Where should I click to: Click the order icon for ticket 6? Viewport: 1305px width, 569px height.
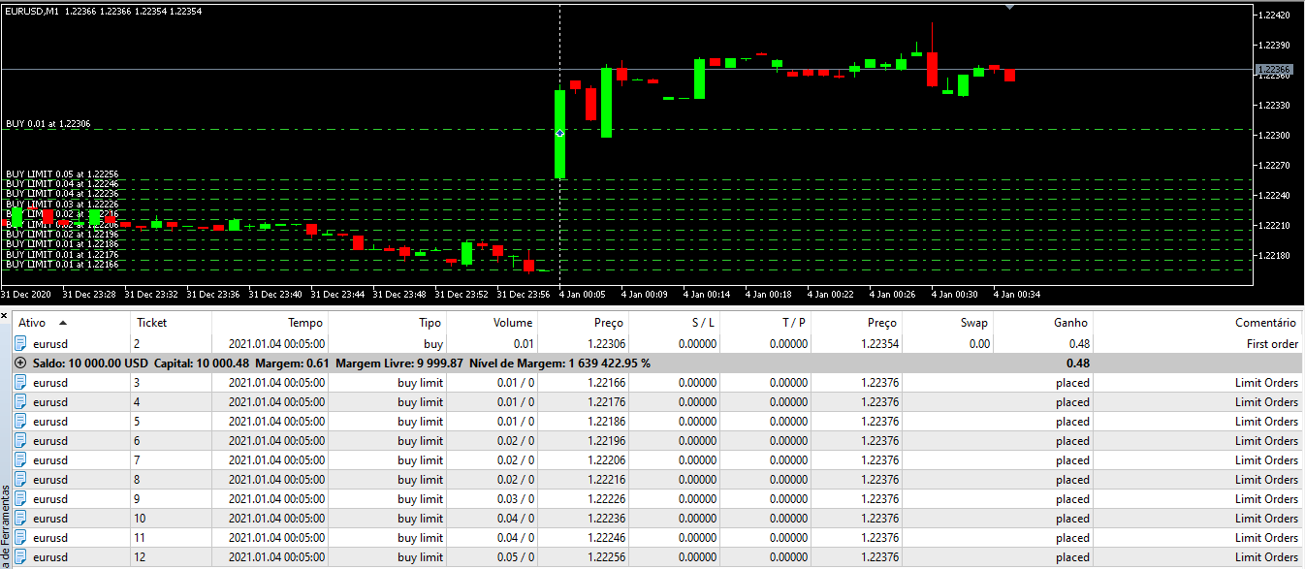tap(20, 440)
